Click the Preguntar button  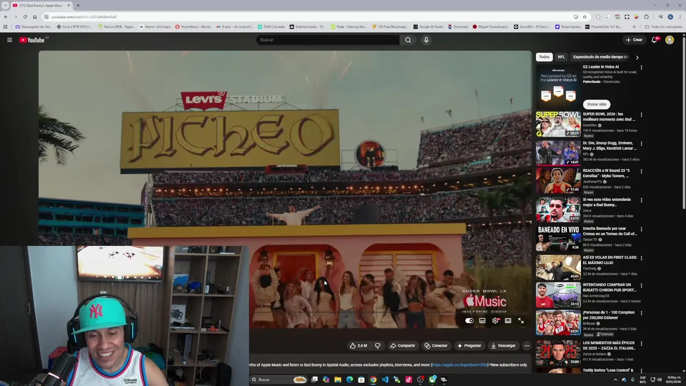click(x=469, y=346)
